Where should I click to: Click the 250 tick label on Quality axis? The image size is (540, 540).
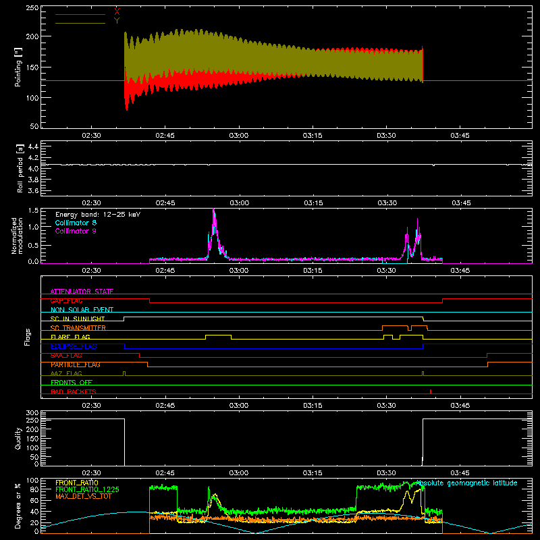(32, 420)
